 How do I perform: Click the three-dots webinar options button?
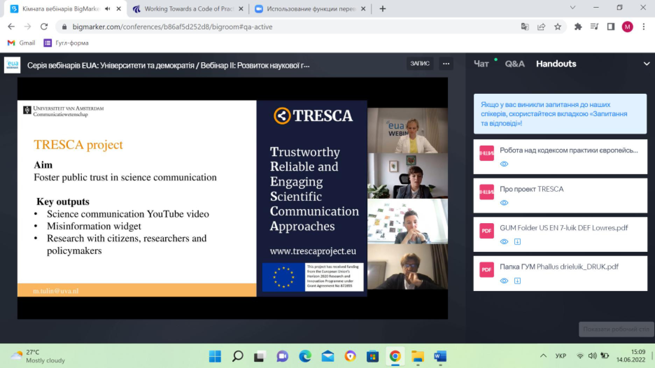[446, 64]
